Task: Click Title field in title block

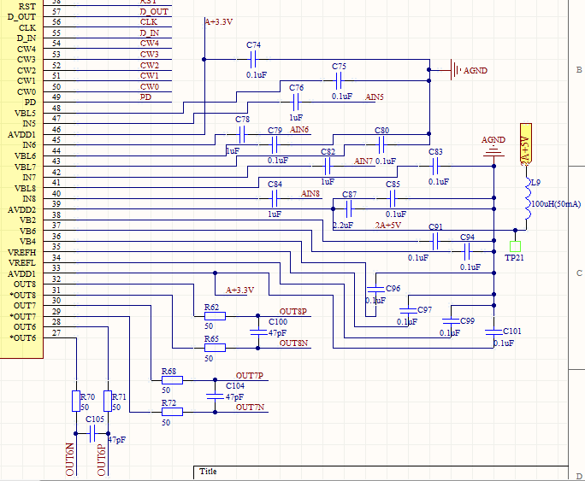Action: click(x=208, y=472)
